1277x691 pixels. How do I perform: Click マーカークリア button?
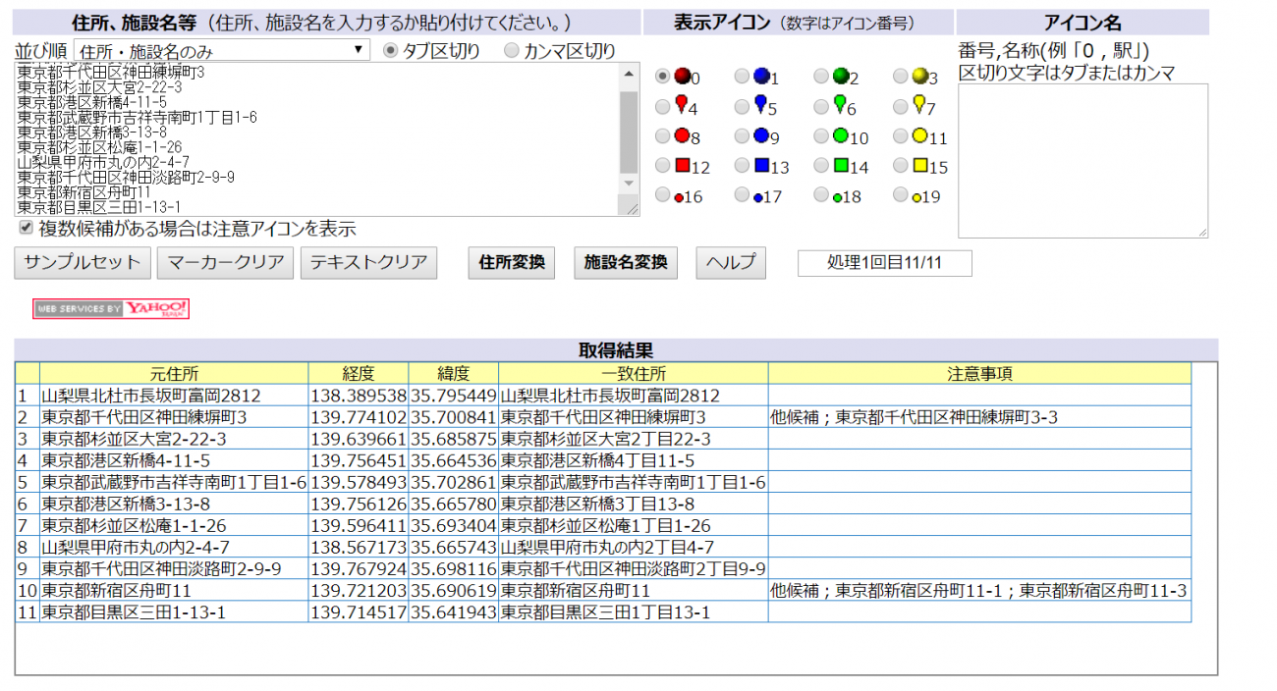point(226,262)
